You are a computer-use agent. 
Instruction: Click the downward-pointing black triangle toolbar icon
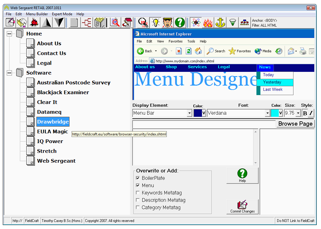(59, 23)
